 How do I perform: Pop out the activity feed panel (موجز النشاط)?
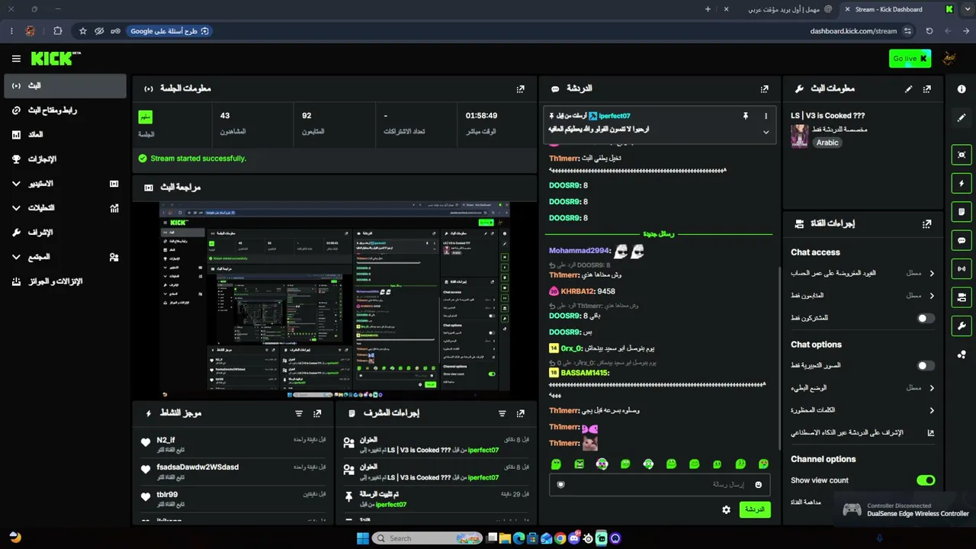pyautogui.click(x=317, y=413)
